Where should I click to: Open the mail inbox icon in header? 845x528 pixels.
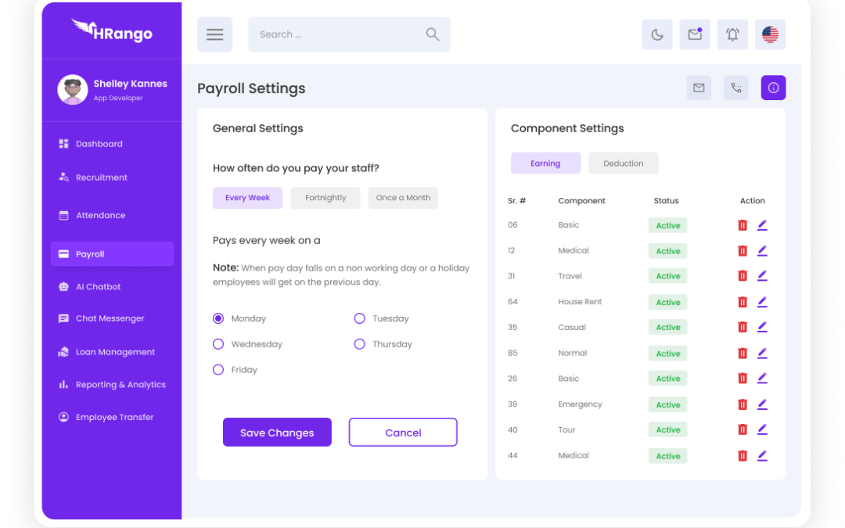pyautogui.click(x=695, y=34)
